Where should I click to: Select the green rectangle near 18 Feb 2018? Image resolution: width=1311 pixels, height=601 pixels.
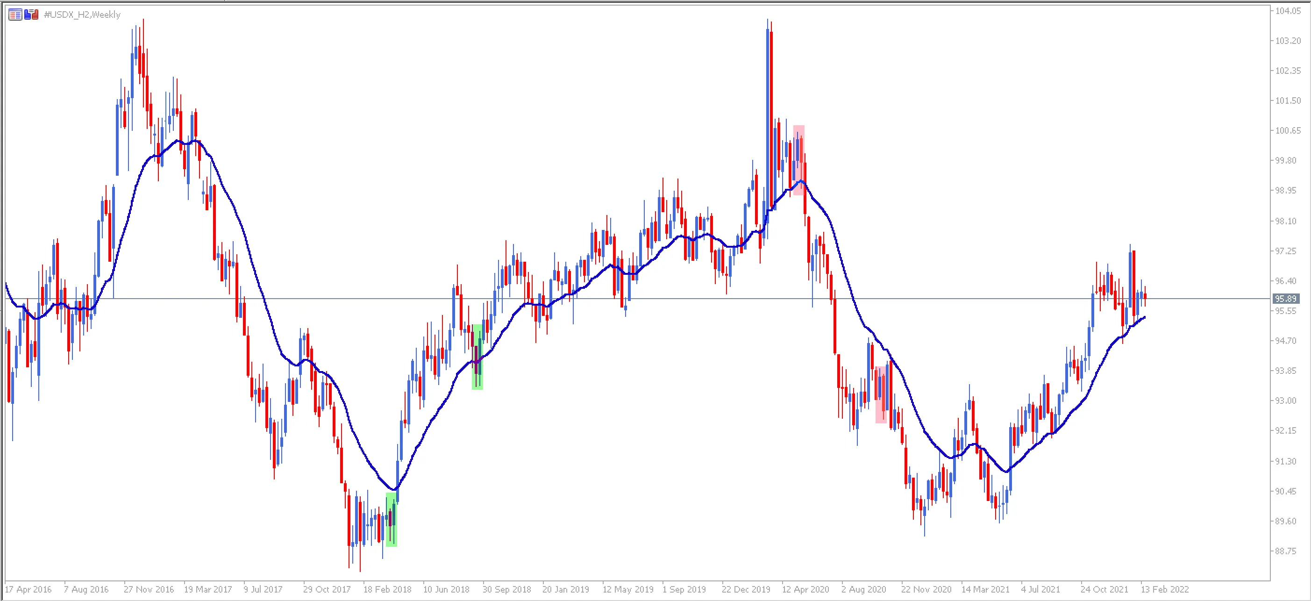392,520
